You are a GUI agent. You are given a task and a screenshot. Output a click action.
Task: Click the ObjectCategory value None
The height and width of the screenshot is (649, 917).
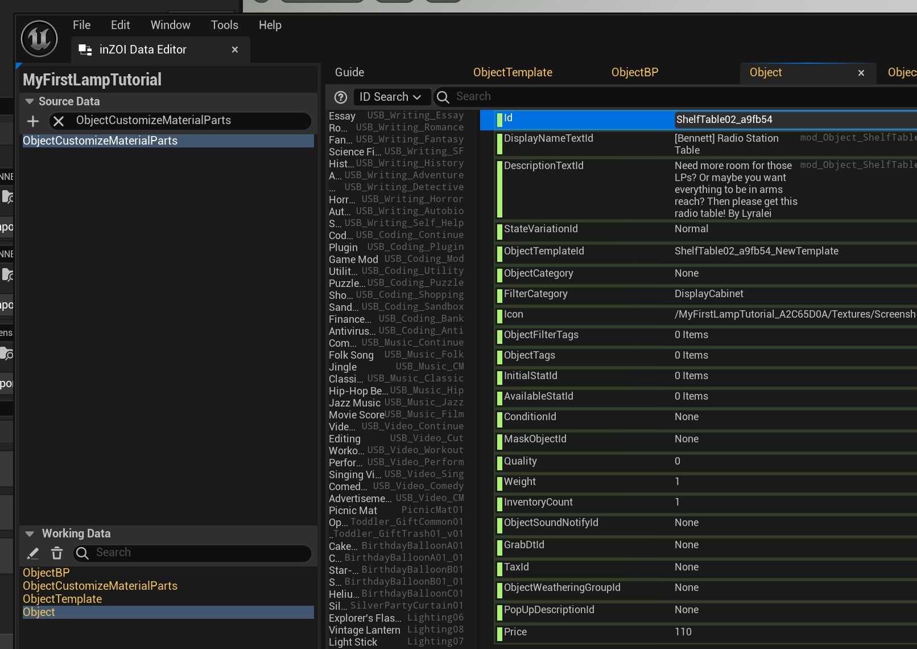(x=686, y=273)
